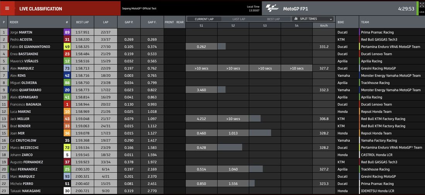The height and width of the screenshot is (195, 425).
Task: Click the Km/h column header
Action: [x=324, y=25]
